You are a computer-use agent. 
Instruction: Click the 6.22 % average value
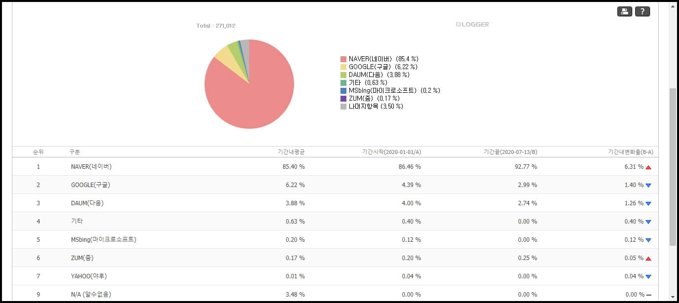295,185
